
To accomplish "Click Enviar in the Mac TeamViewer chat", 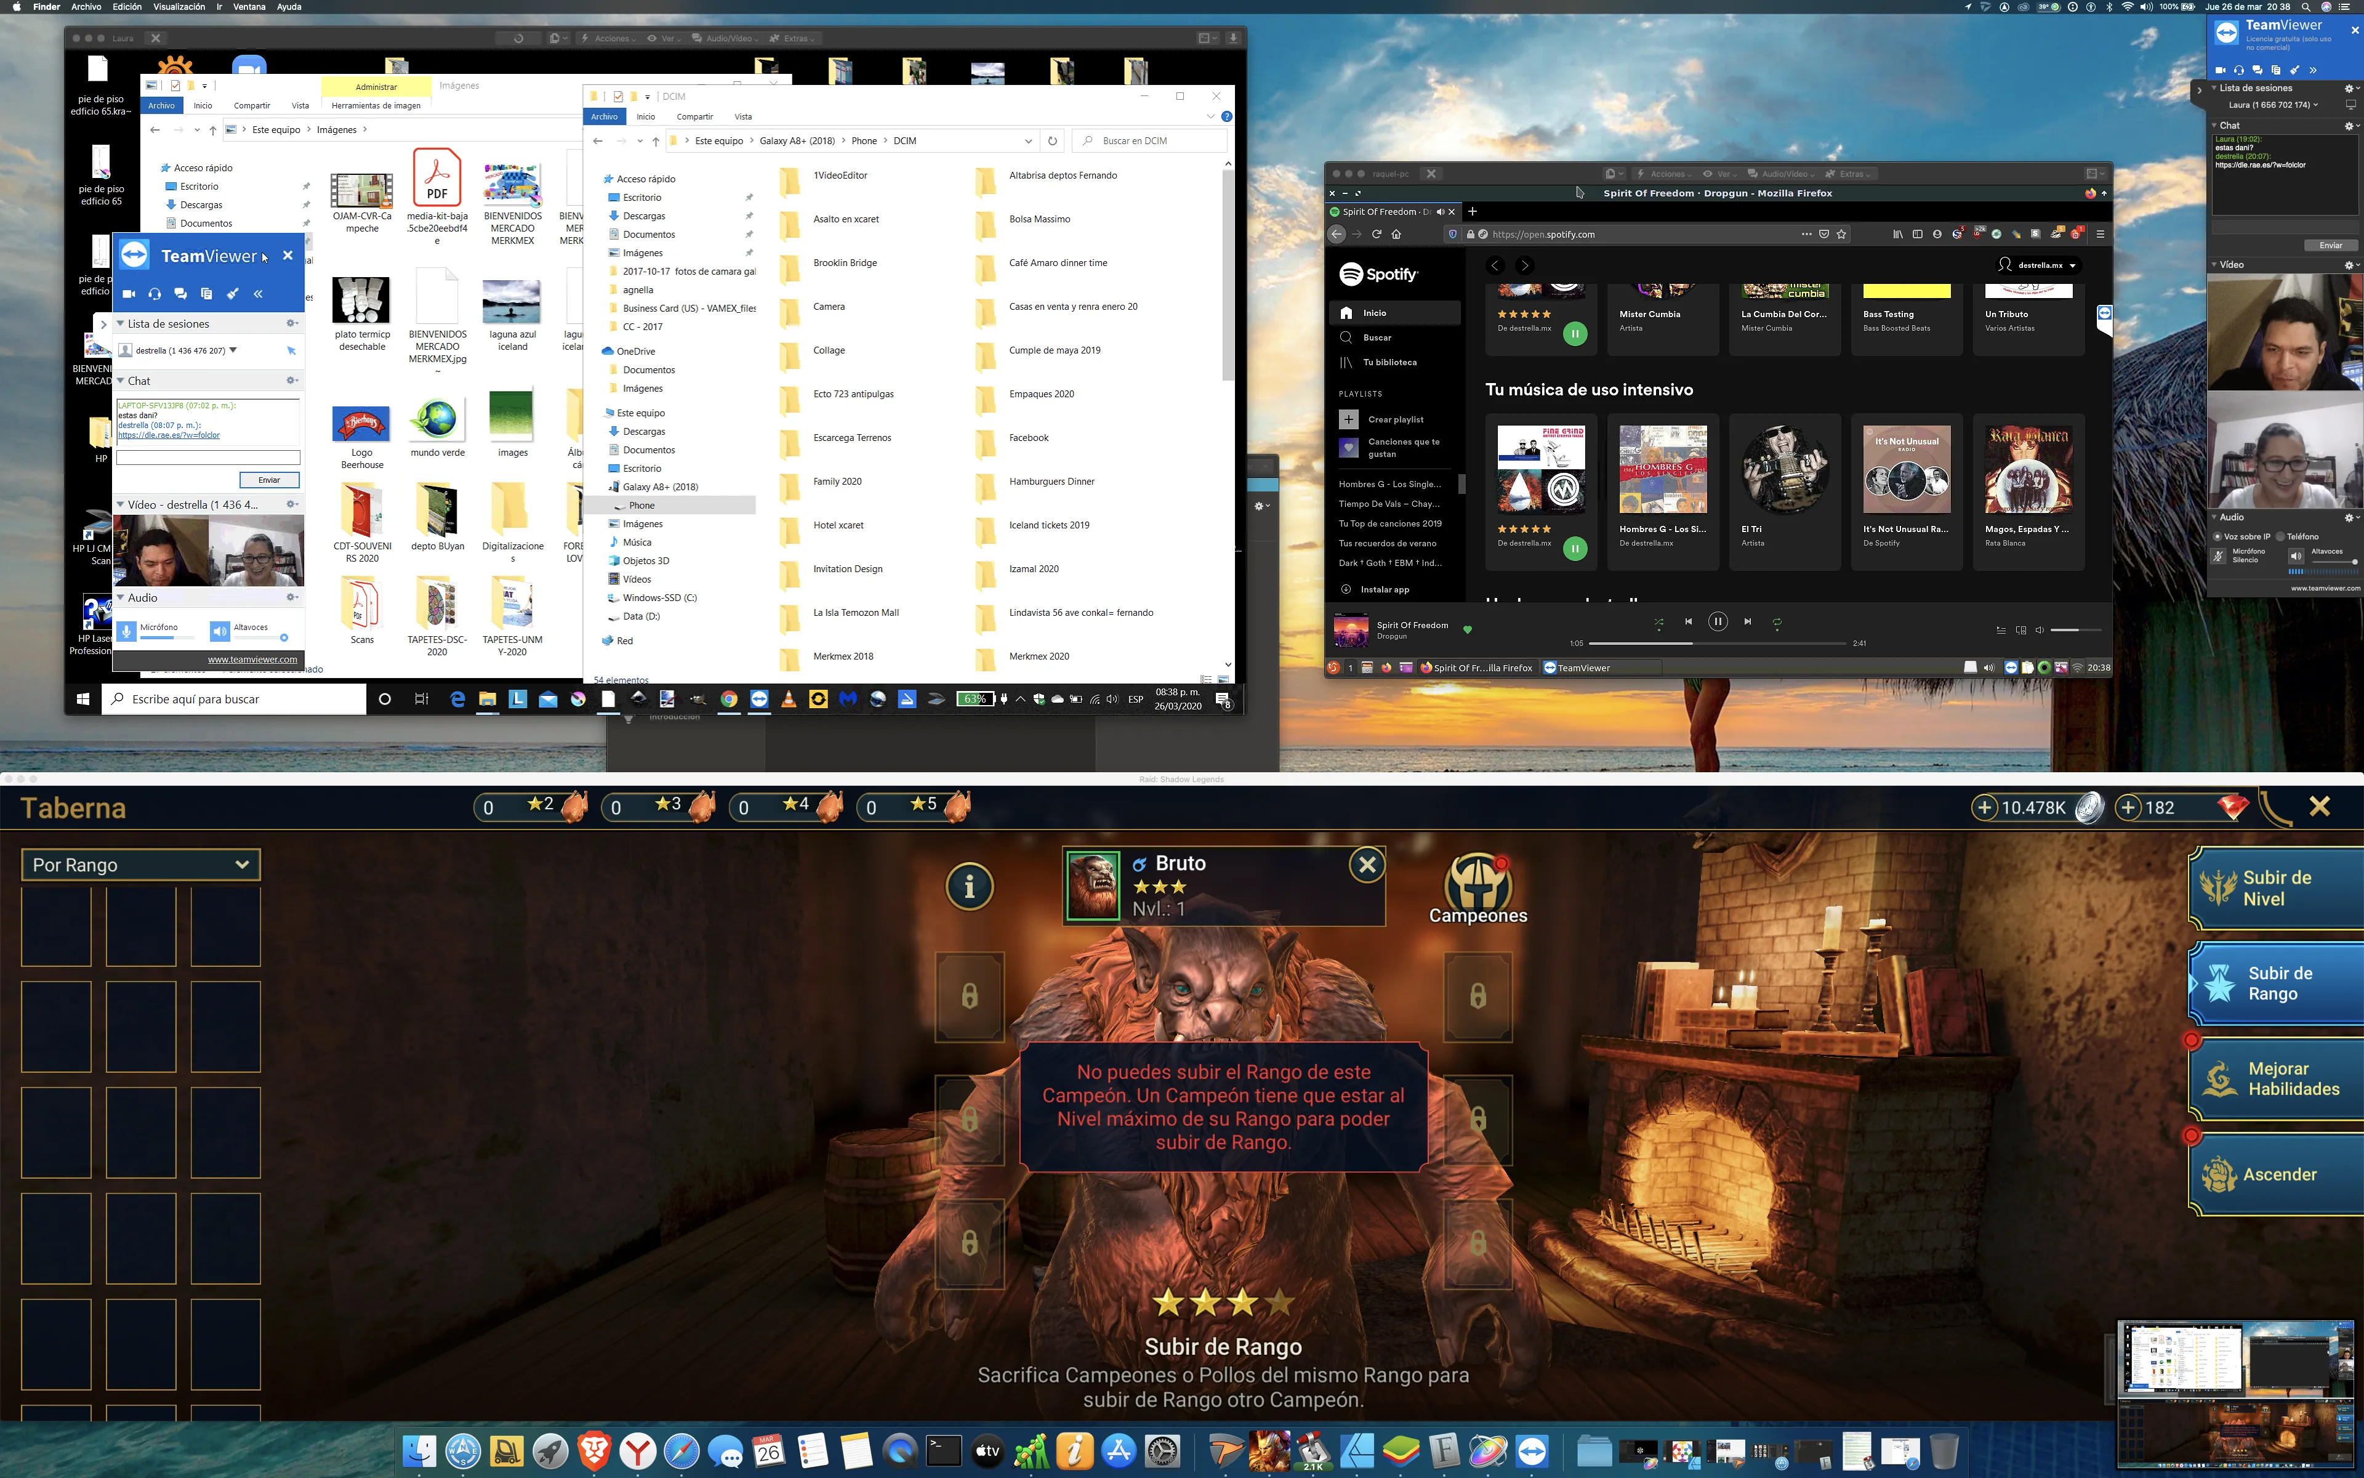I will click(x=2331, y=245).
